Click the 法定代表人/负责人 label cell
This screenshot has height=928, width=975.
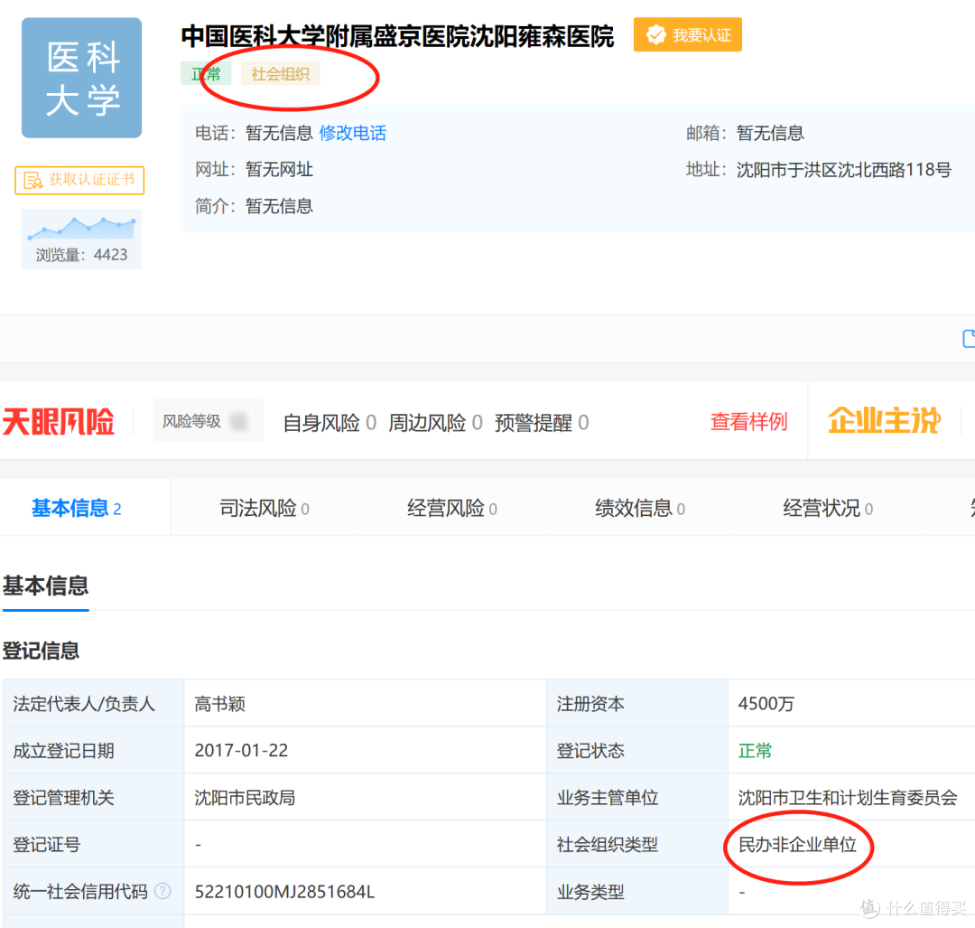coord(93,704)
